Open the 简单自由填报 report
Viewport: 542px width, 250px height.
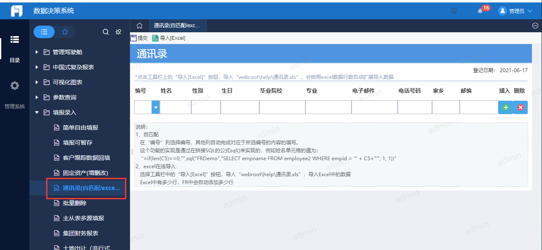(80, 128)
